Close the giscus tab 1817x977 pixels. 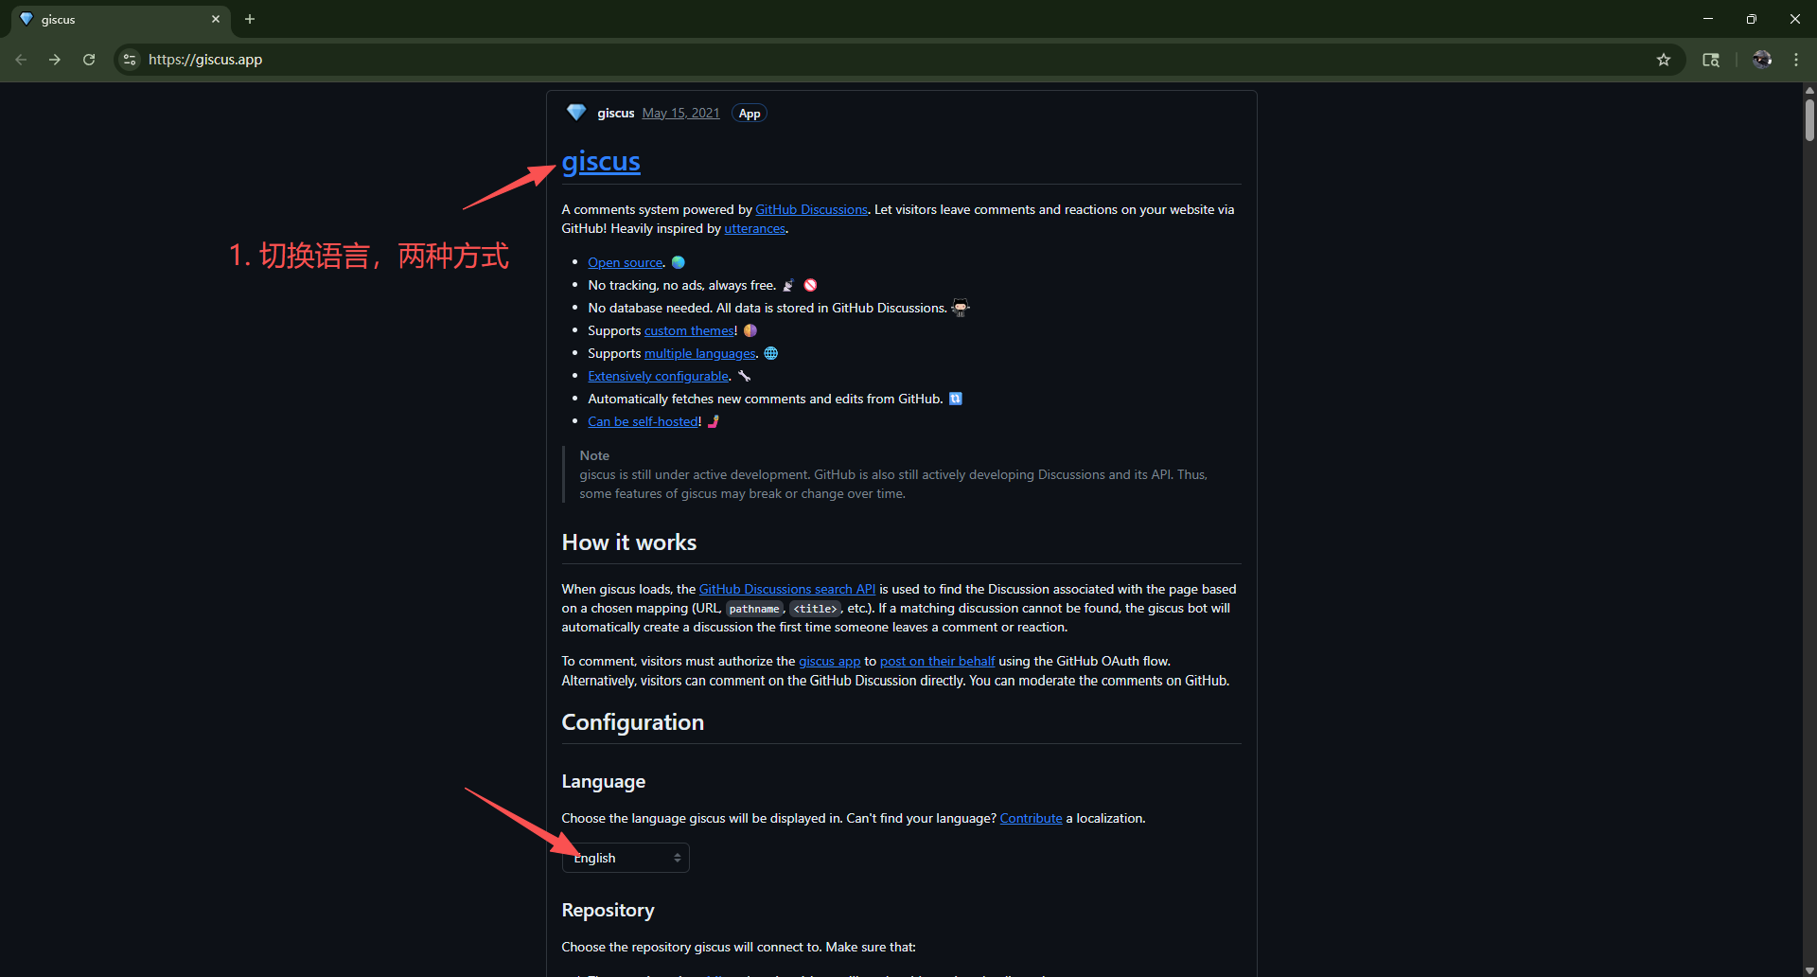(x=216, y=19)
